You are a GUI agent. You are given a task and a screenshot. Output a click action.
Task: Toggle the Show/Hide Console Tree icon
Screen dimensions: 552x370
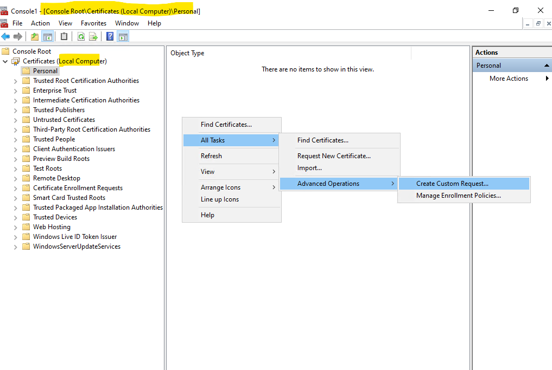[x=48, y=36]
